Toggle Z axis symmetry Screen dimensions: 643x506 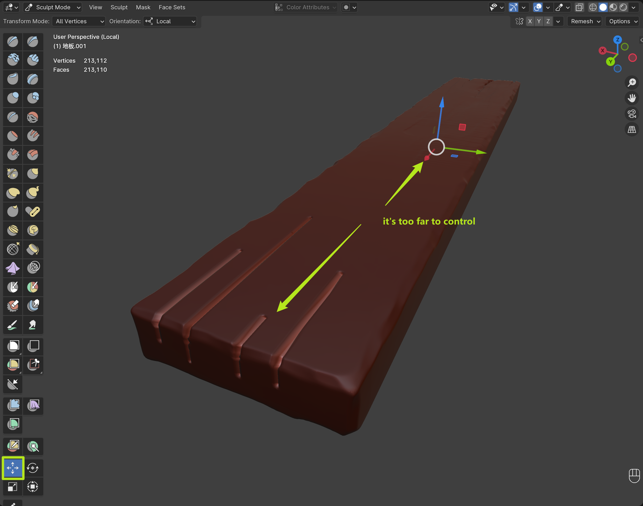[548, 21]
